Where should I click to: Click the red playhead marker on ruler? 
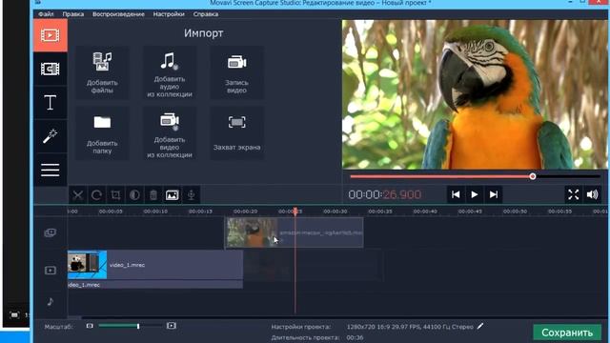click(x=295, y=212)
